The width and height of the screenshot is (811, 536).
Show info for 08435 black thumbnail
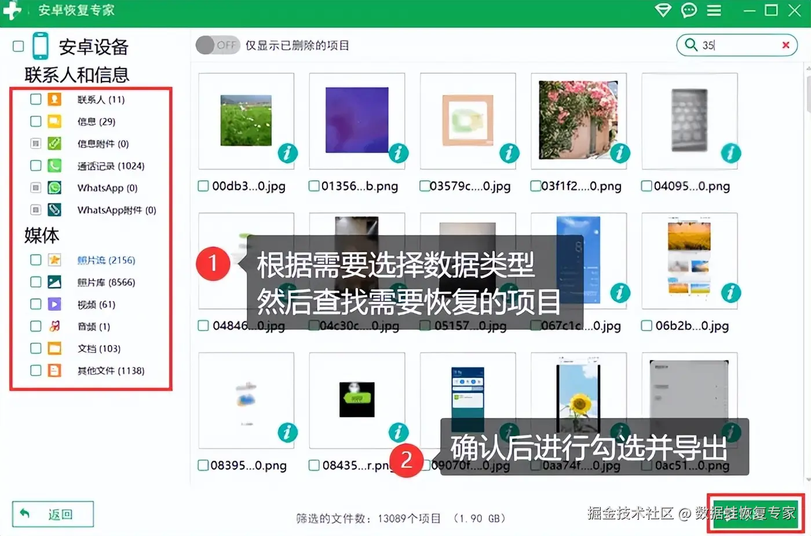coord(398,432)
